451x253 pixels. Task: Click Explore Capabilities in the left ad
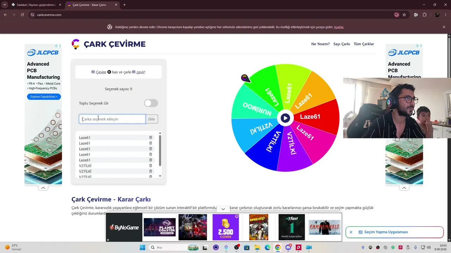click(44, 97)
